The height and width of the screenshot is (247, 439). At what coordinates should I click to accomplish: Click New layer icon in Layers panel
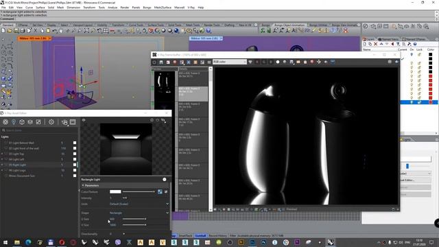click(x=364, y=44)
